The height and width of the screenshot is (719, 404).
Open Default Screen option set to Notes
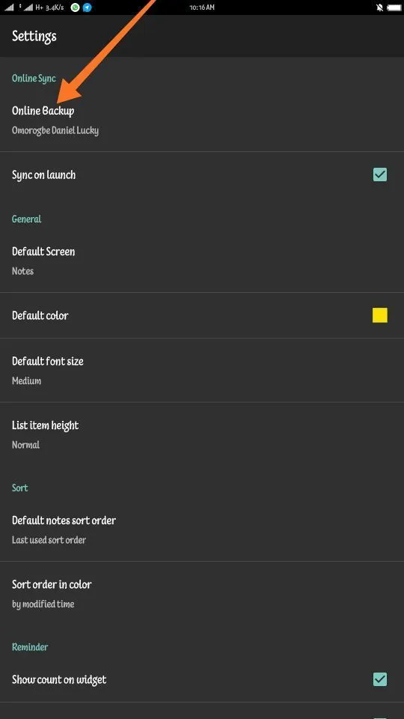(202, 261)
